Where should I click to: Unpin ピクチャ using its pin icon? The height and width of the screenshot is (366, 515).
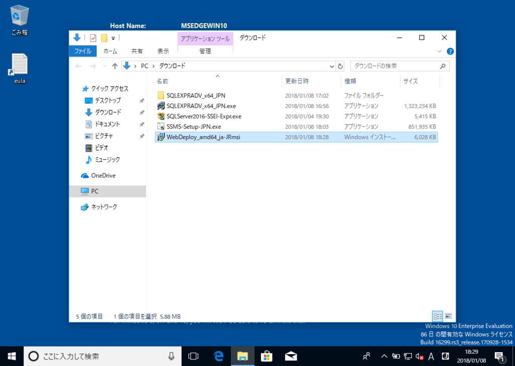[142, 136]
